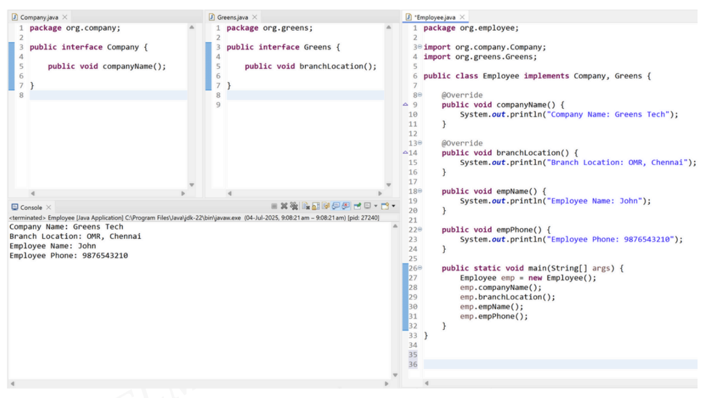Toggle Scroll Lock in the Console
703x398 pixels.
tap(315, 207)
